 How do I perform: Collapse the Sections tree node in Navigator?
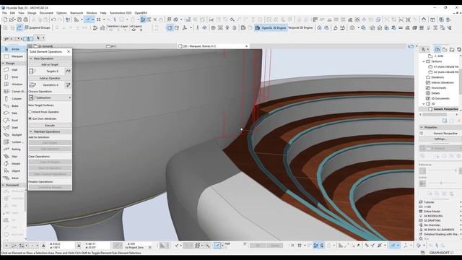[x=424, y=61]
